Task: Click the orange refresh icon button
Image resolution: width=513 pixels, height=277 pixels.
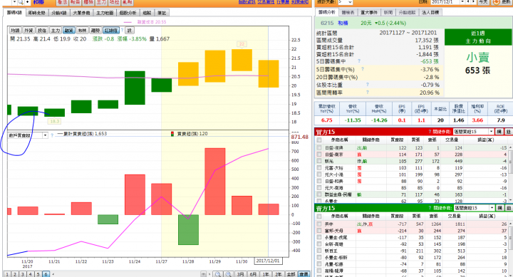Action: tap(497, 2)
